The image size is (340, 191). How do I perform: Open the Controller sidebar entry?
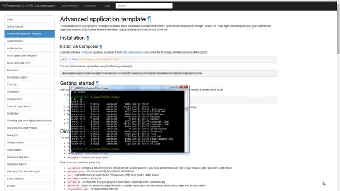point(30,114)
